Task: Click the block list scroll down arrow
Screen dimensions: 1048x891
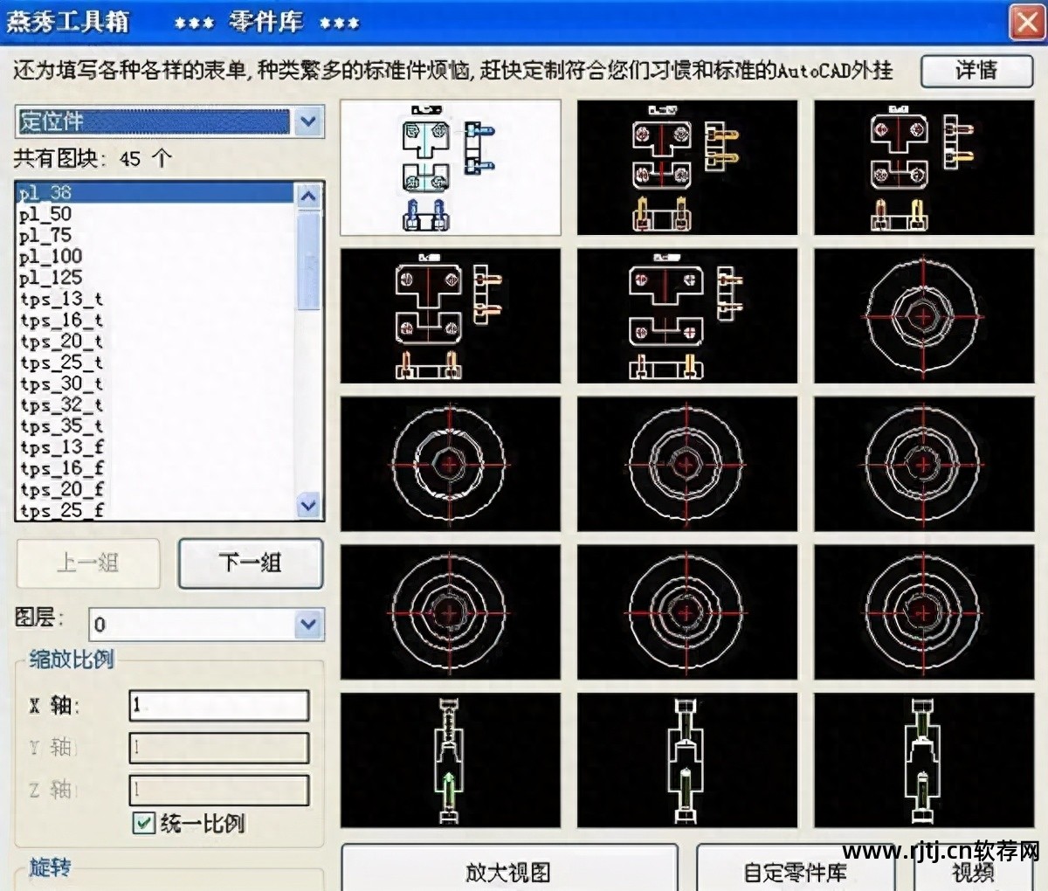Action: pos(307,505)
